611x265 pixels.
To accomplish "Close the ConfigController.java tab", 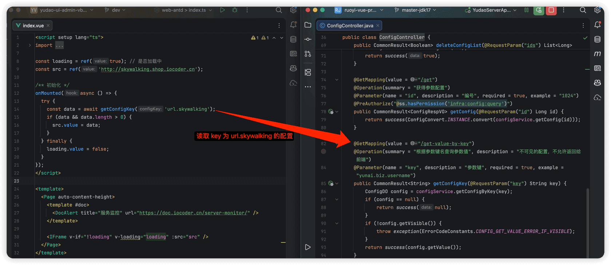I will tap(378, 25).
